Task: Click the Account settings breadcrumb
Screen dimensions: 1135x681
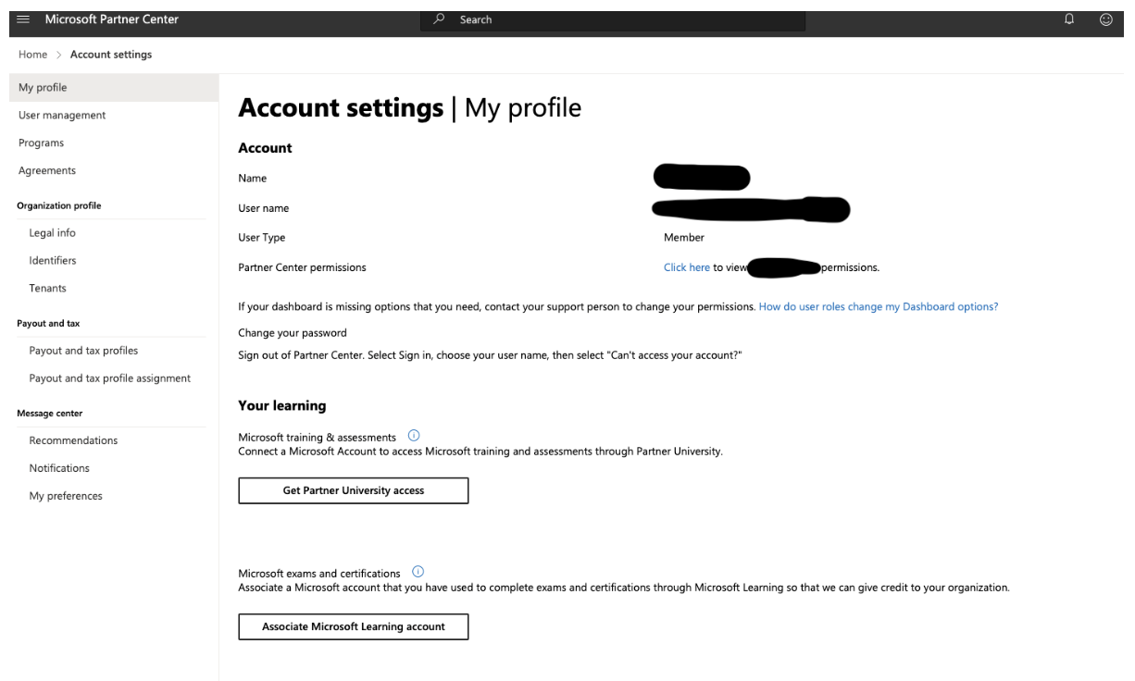Action: point(111,55)
